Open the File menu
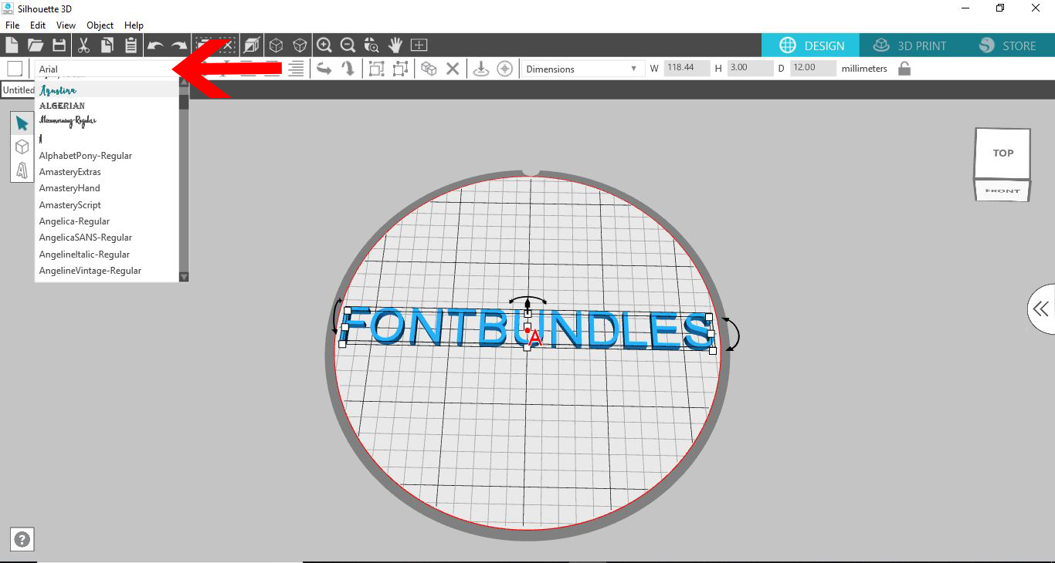The image size is (1055, 563). [x=12, y=25]
